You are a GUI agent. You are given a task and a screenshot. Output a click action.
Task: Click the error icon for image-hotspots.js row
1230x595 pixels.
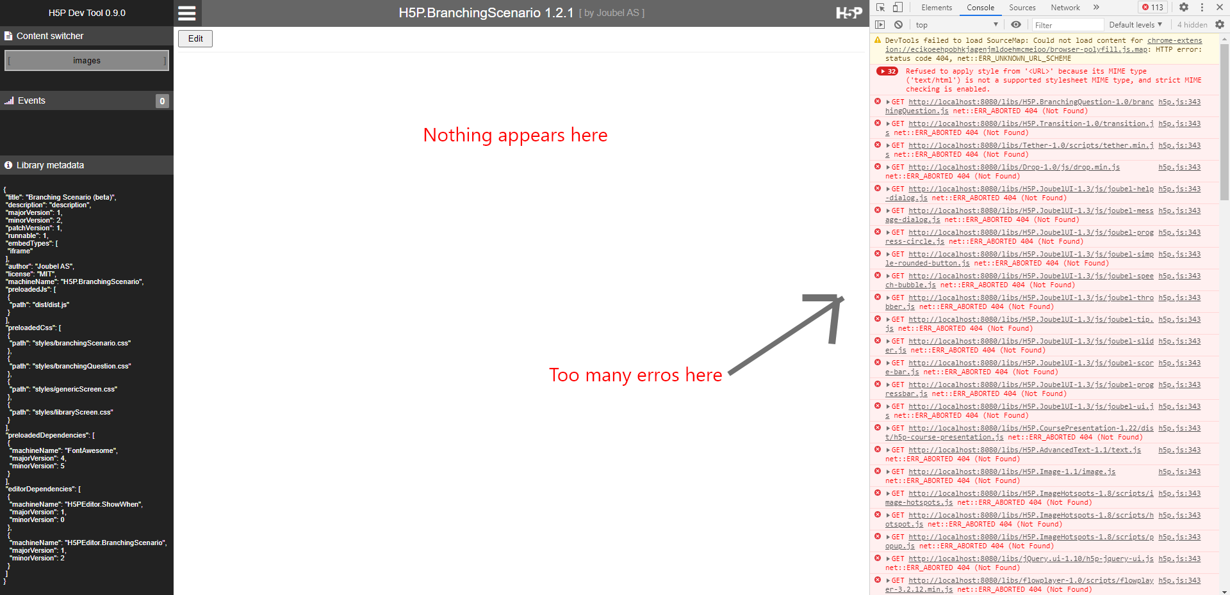878,493
